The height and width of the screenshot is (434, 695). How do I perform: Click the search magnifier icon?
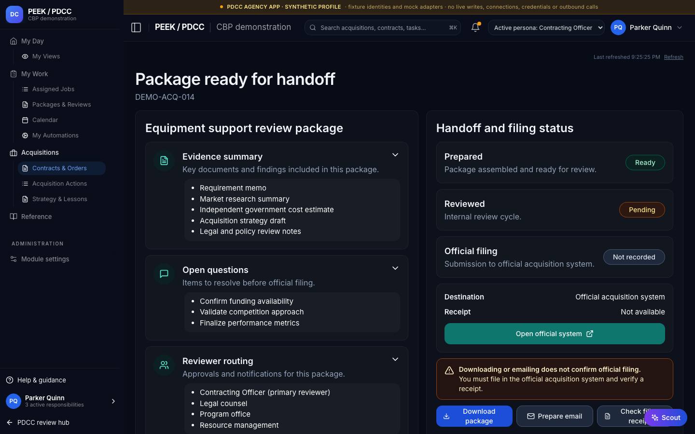(x=313, y=27)
